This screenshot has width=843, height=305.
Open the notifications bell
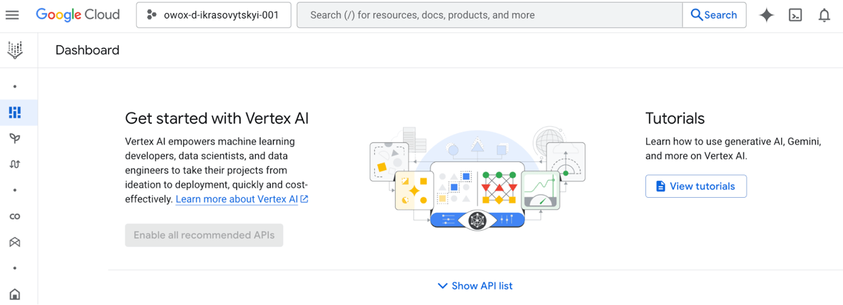[824, 15]
